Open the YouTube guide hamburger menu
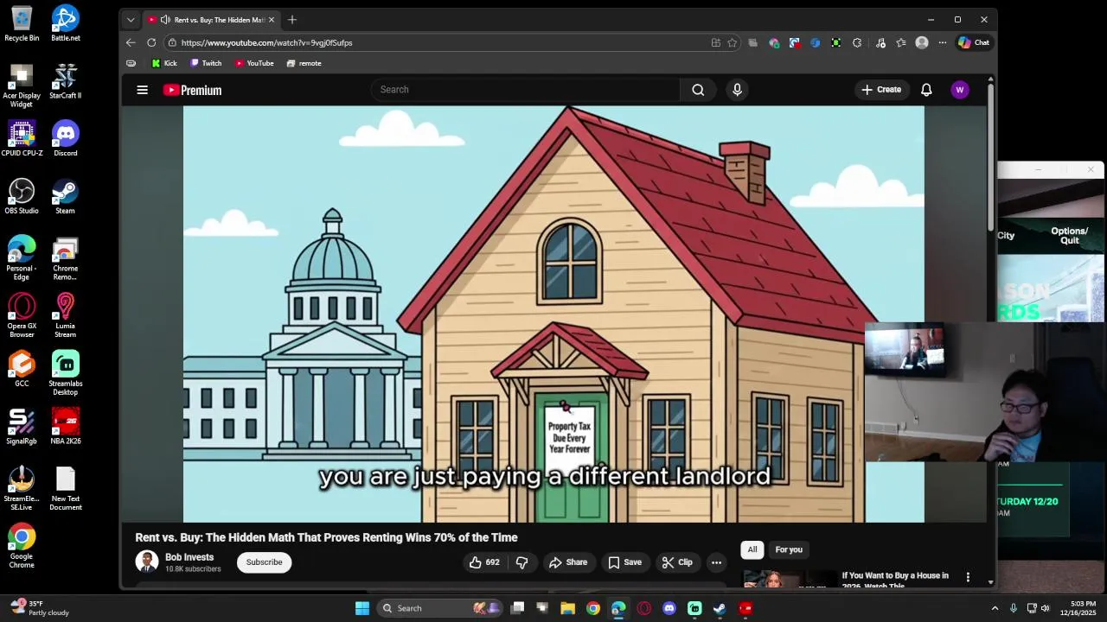This screenshot has width=1107, height=622. point(142,90)
